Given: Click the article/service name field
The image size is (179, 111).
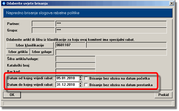Looking at the screenshot, I should [111, 52].
